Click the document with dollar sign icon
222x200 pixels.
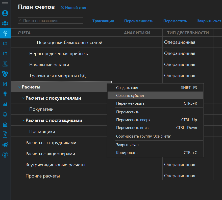(x=5, y=135)
